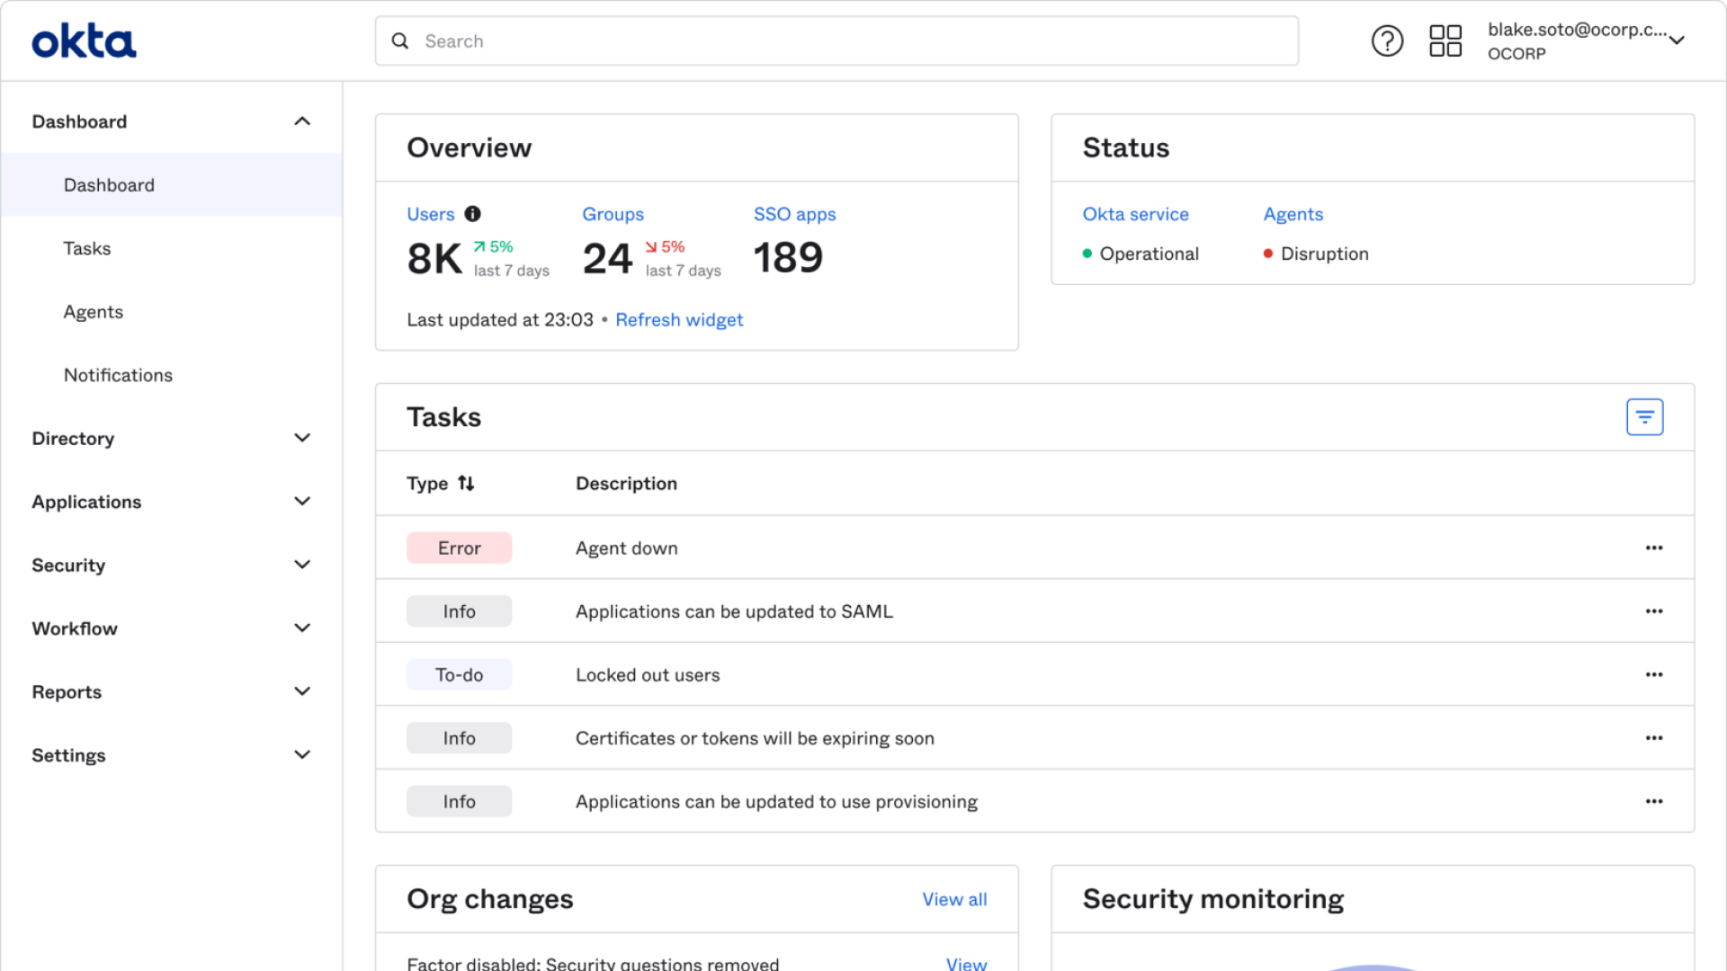Image resolution: width=1727 pixels, height=971 pixels.
Task: Click the Error badge for Agent down
Action: (x=460, y=548)
